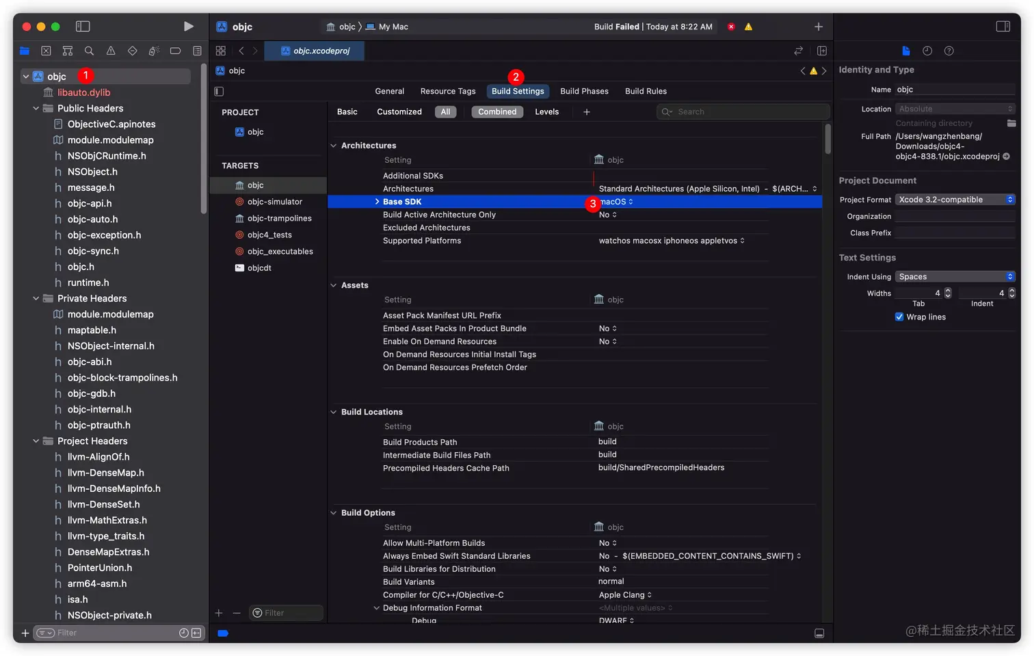
Task: Adjust the Tab width stepper
Action: 948,293
